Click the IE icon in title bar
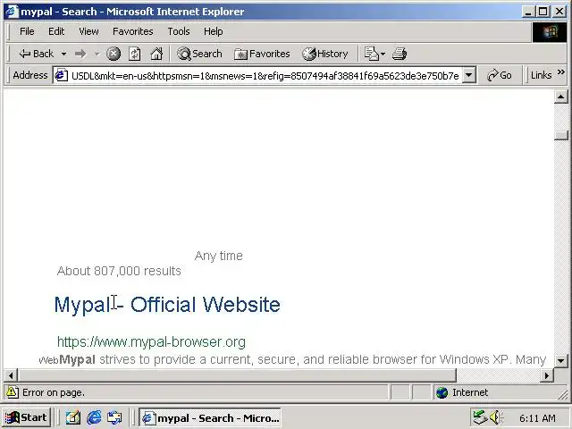This screenshot has height=429, width=572. point(12,12)
